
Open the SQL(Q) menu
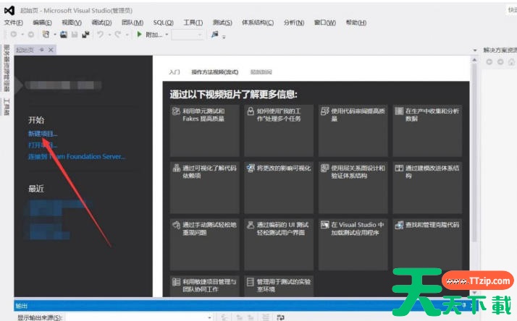pyautogui.click(x=163, y=22)
